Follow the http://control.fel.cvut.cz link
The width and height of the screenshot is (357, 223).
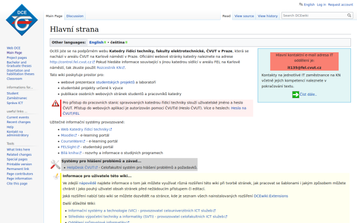(x=72, y=62)
